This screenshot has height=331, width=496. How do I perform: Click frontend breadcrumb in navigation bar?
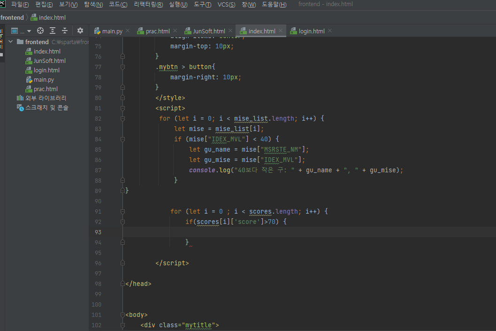pyautogui.click(x=12, y=17)
